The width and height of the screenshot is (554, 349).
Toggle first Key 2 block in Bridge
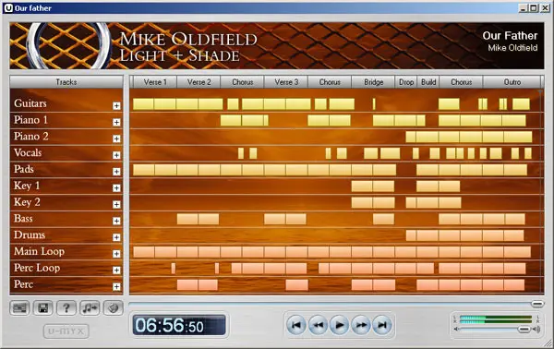click(x=362, y=203)
